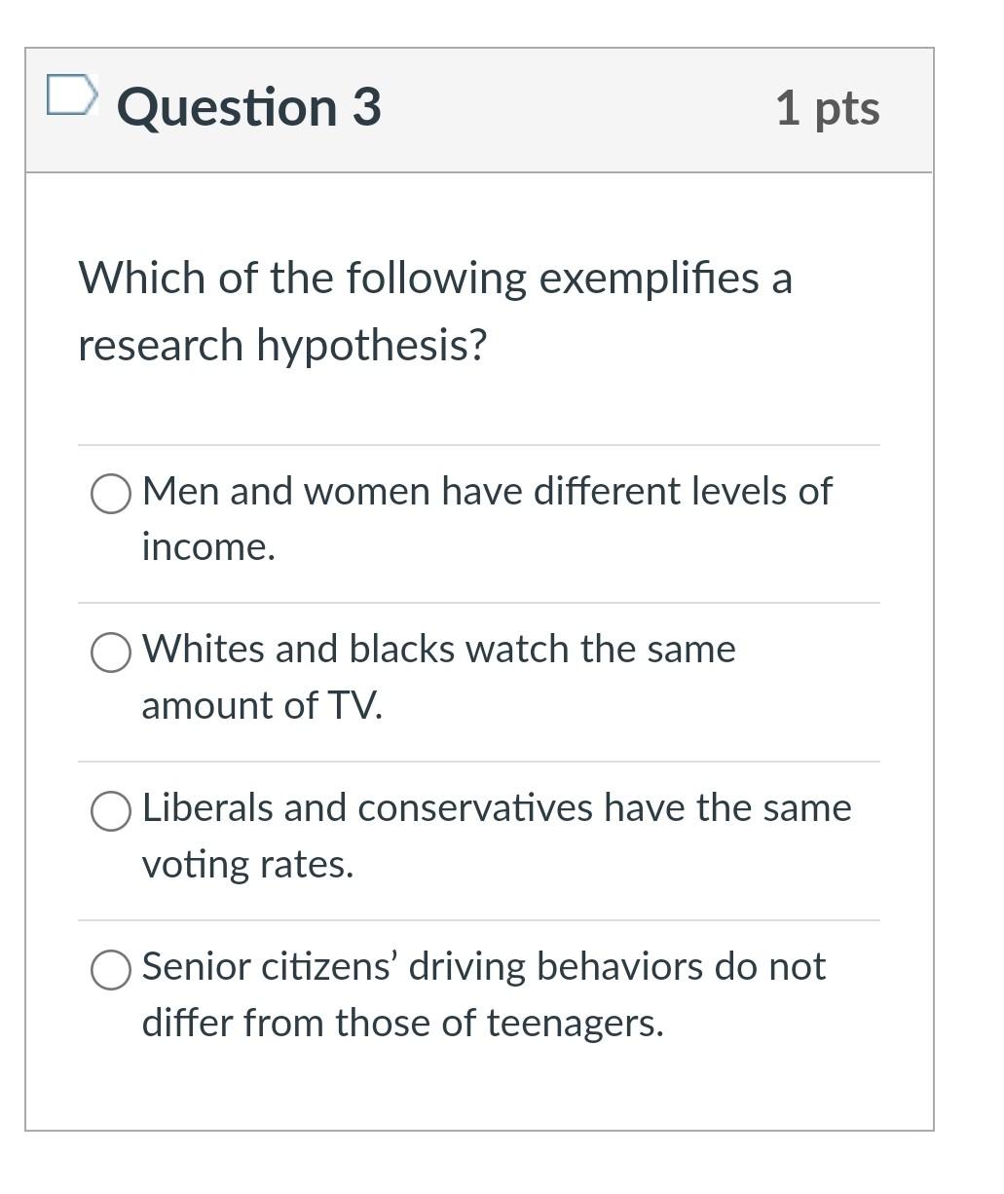The height and width of the screenshot is (1194, 1004).
Task: Click the Question 3 header title
Action: 249,108
